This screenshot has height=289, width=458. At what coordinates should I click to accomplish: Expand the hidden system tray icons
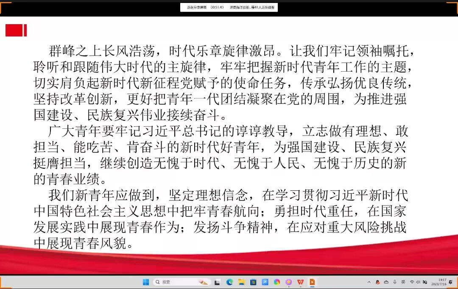pos(369,282)
